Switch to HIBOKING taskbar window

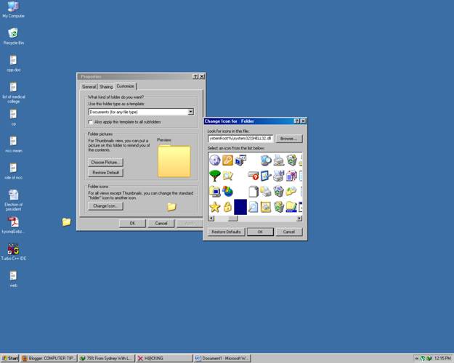164,359
